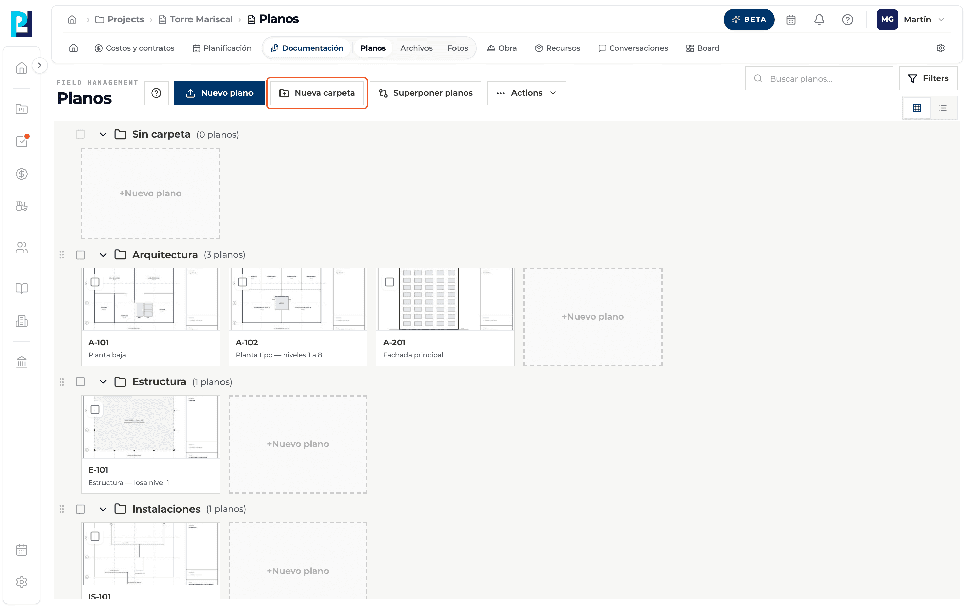
Task: Open Planificación section
Action: coord(222,48)
